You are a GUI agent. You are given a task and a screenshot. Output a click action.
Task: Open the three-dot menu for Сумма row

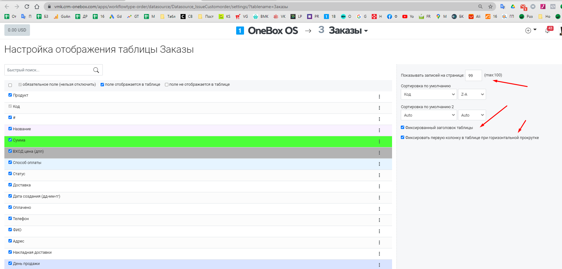point(379,142)
